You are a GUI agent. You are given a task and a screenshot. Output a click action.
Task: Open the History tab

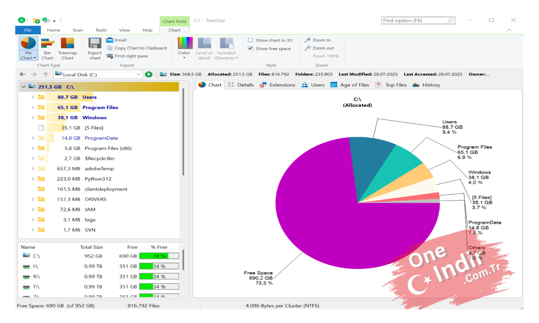tap(426, 85)
